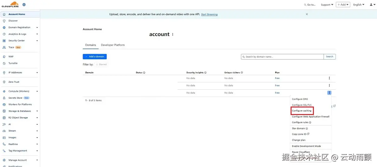Choose Configure SSL/TLS from the menu

click(x=302, y=105)
